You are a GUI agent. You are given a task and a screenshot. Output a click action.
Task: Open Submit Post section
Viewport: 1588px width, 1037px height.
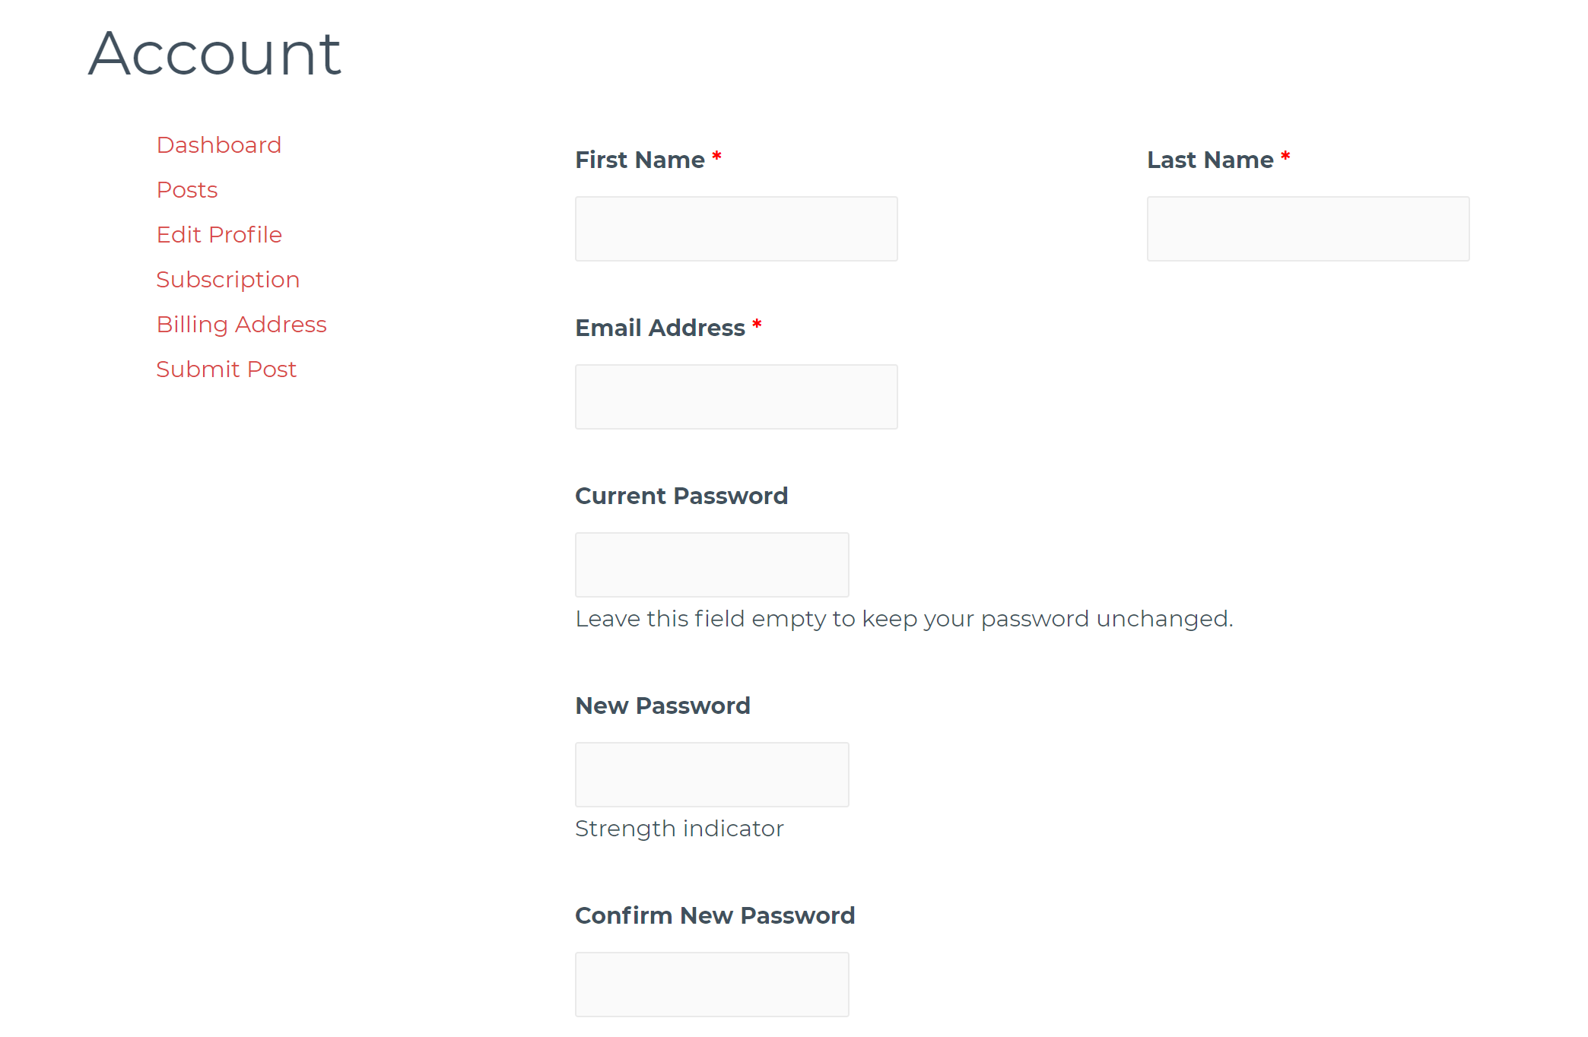(x=226, y=368)
